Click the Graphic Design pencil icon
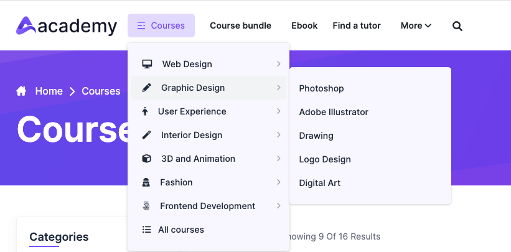Viewport: 511px width, 252px height. (x=146, y=88)
